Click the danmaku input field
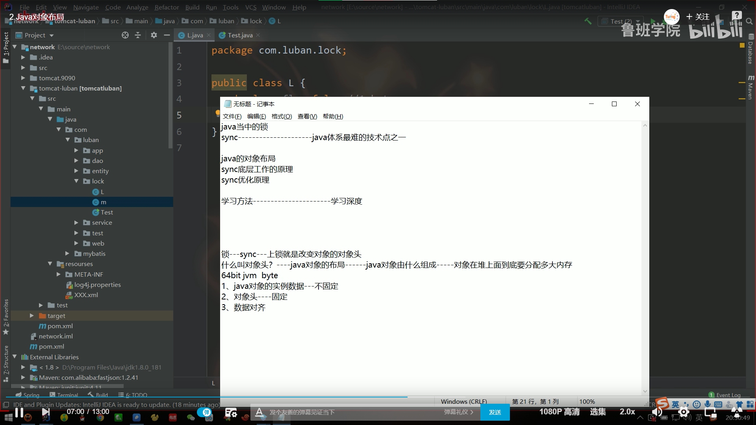756x425 pixels. 354,412
